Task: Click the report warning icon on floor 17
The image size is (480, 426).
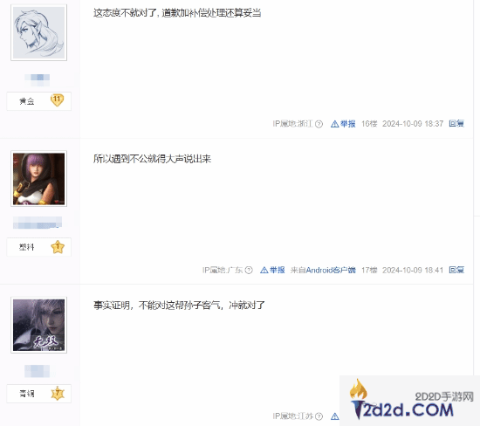Action: pyautogui.click(x=264, y=270)
